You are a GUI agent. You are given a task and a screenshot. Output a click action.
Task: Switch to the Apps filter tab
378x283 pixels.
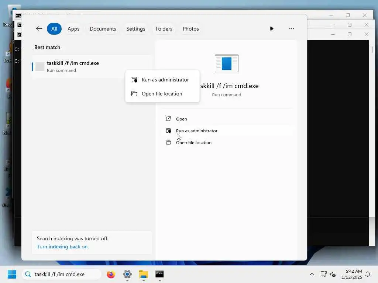(x=73, y=29)
